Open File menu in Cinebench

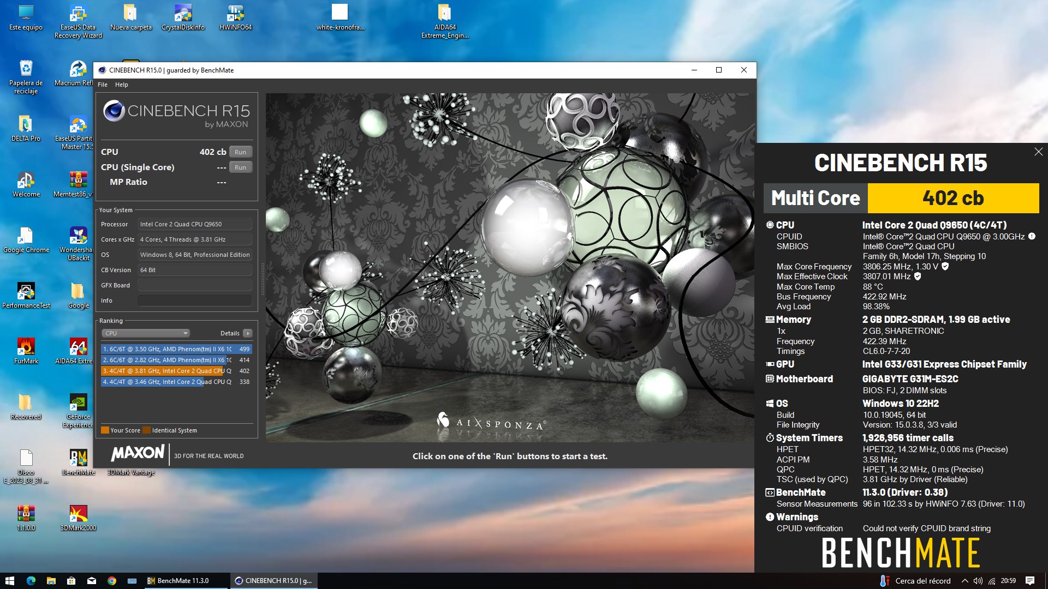point(103,85)
